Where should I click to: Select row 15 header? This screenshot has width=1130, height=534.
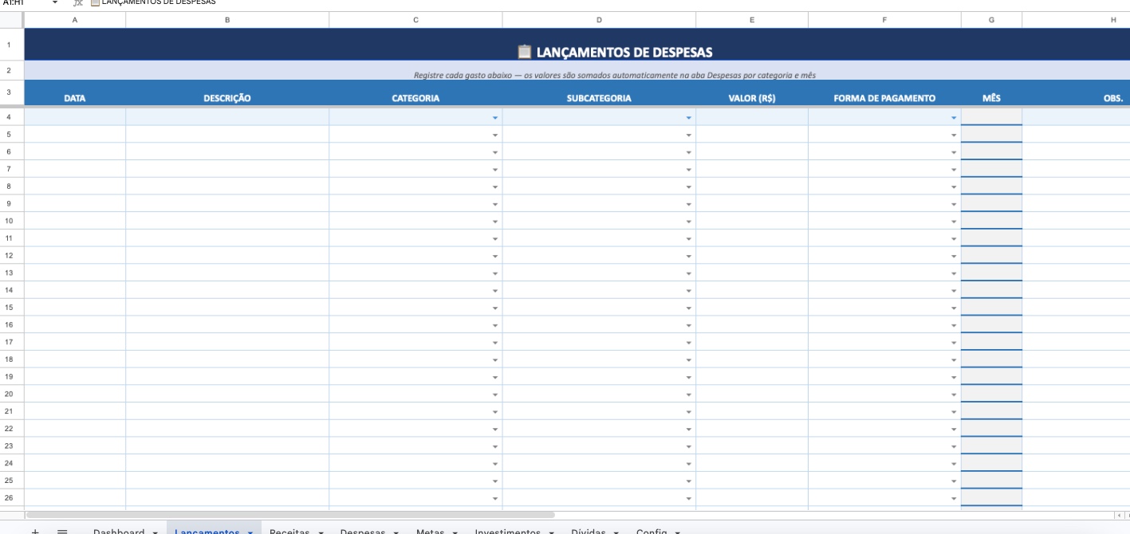click(x=10, y=308)
